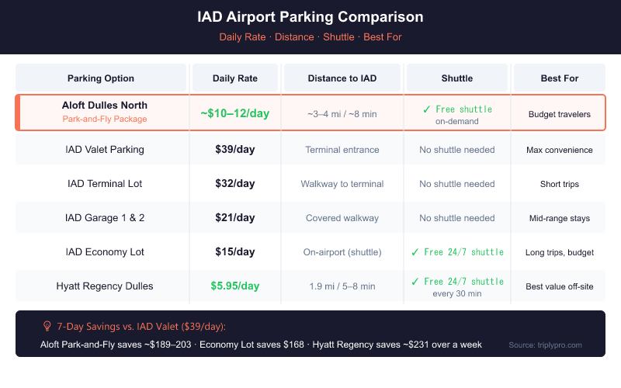Select the Daily Rate column header
Screen dimensions: 621x388
pyautogui.click(x=235, y=78)
